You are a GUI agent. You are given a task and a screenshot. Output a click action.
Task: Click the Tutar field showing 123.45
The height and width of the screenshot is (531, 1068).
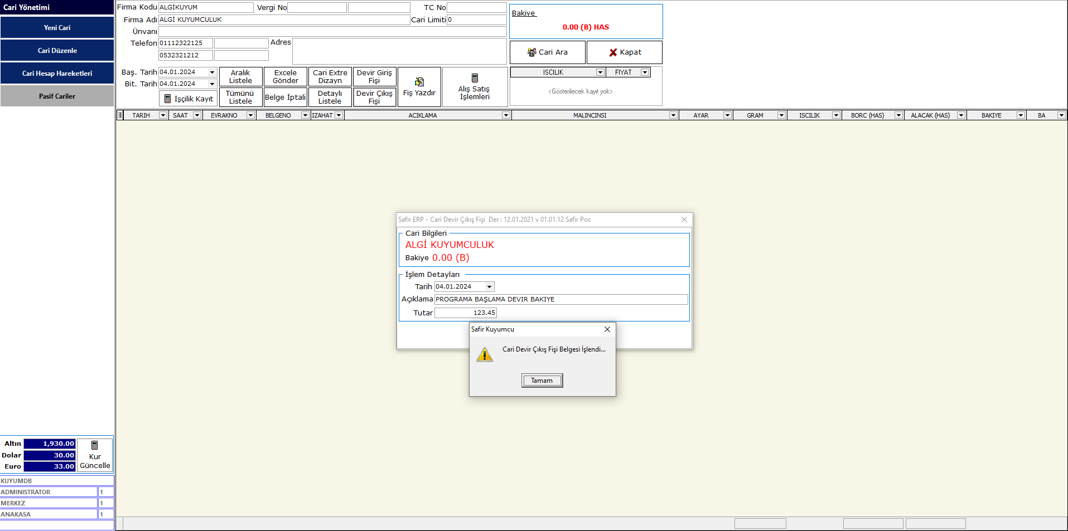[466, 313]
